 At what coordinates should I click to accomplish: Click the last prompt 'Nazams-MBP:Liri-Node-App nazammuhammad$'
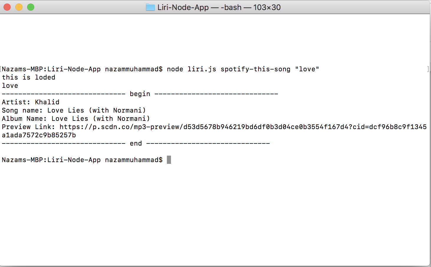pos(82,160)
